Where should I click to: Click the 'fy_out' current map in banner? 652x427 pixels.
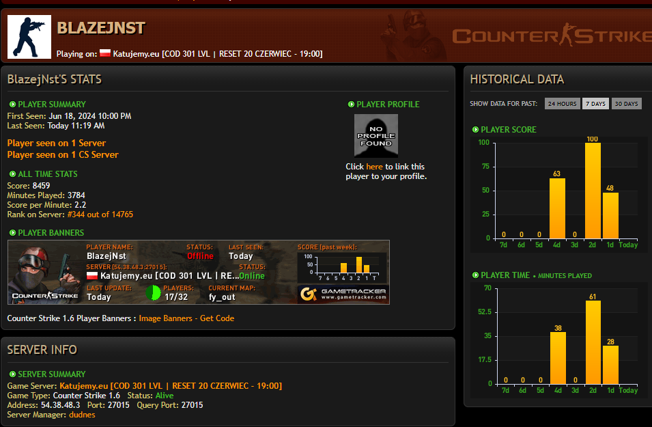tap(222, 297)
